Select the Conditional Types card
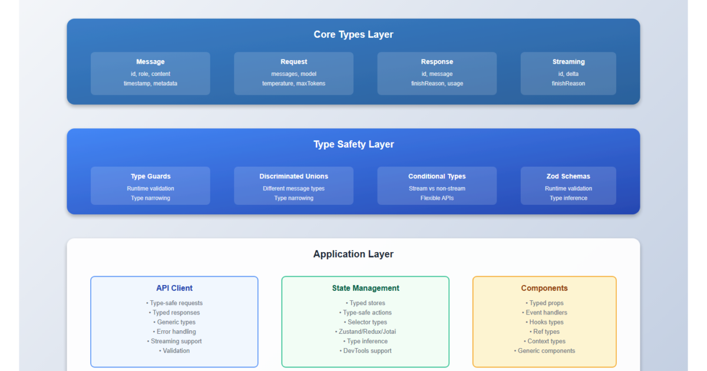The width and height of the screenshot is (707, 371). [437, 185]
